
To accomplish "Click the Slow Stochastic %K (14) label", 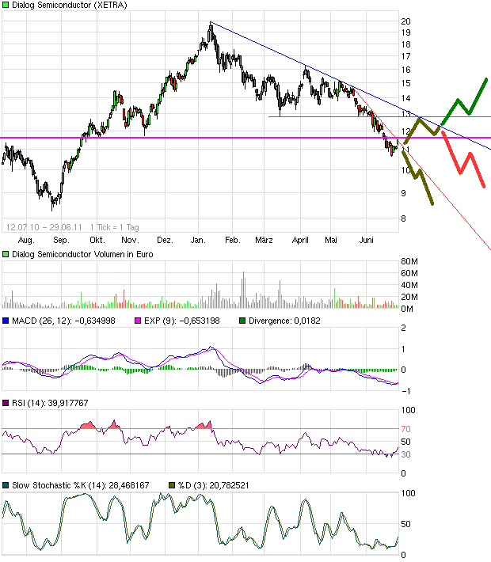I will point(80,485).
